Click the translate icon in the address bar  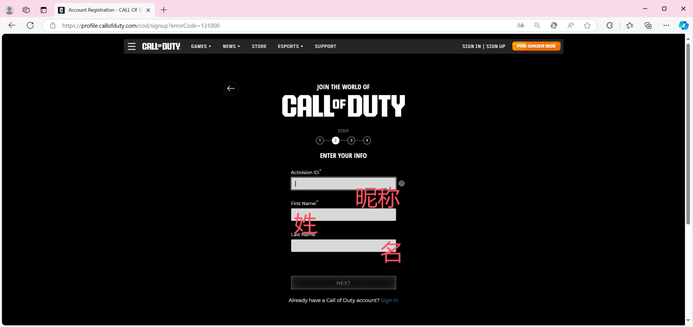[x=520, y=25]
